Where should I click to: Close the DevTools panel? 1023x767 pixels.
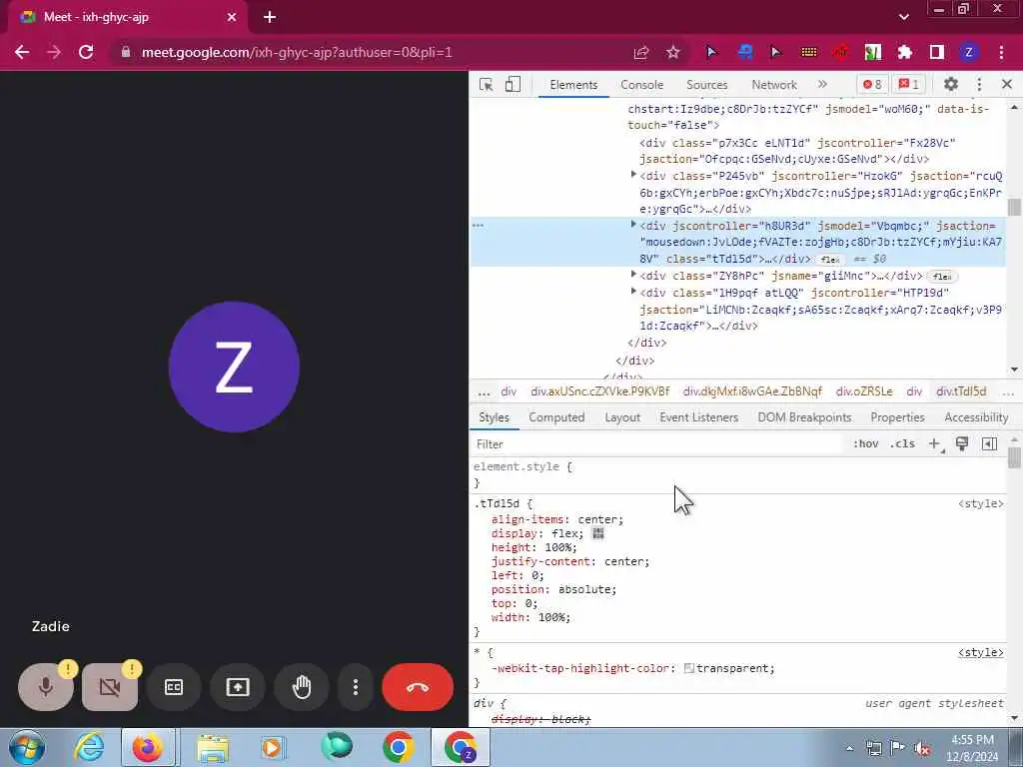[x=1007, y=84]
